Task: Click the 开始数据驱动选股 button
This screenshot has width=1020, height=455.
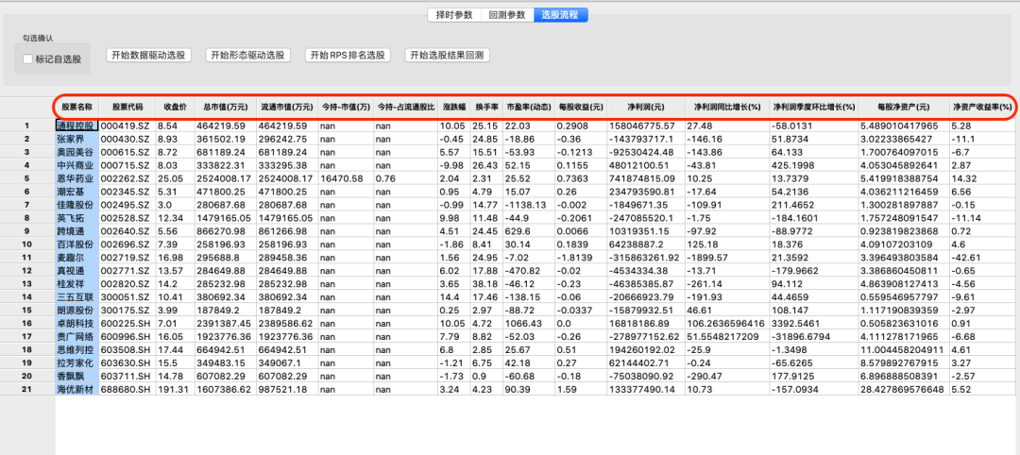Action: pyautogui.click(x=148, y=56)
